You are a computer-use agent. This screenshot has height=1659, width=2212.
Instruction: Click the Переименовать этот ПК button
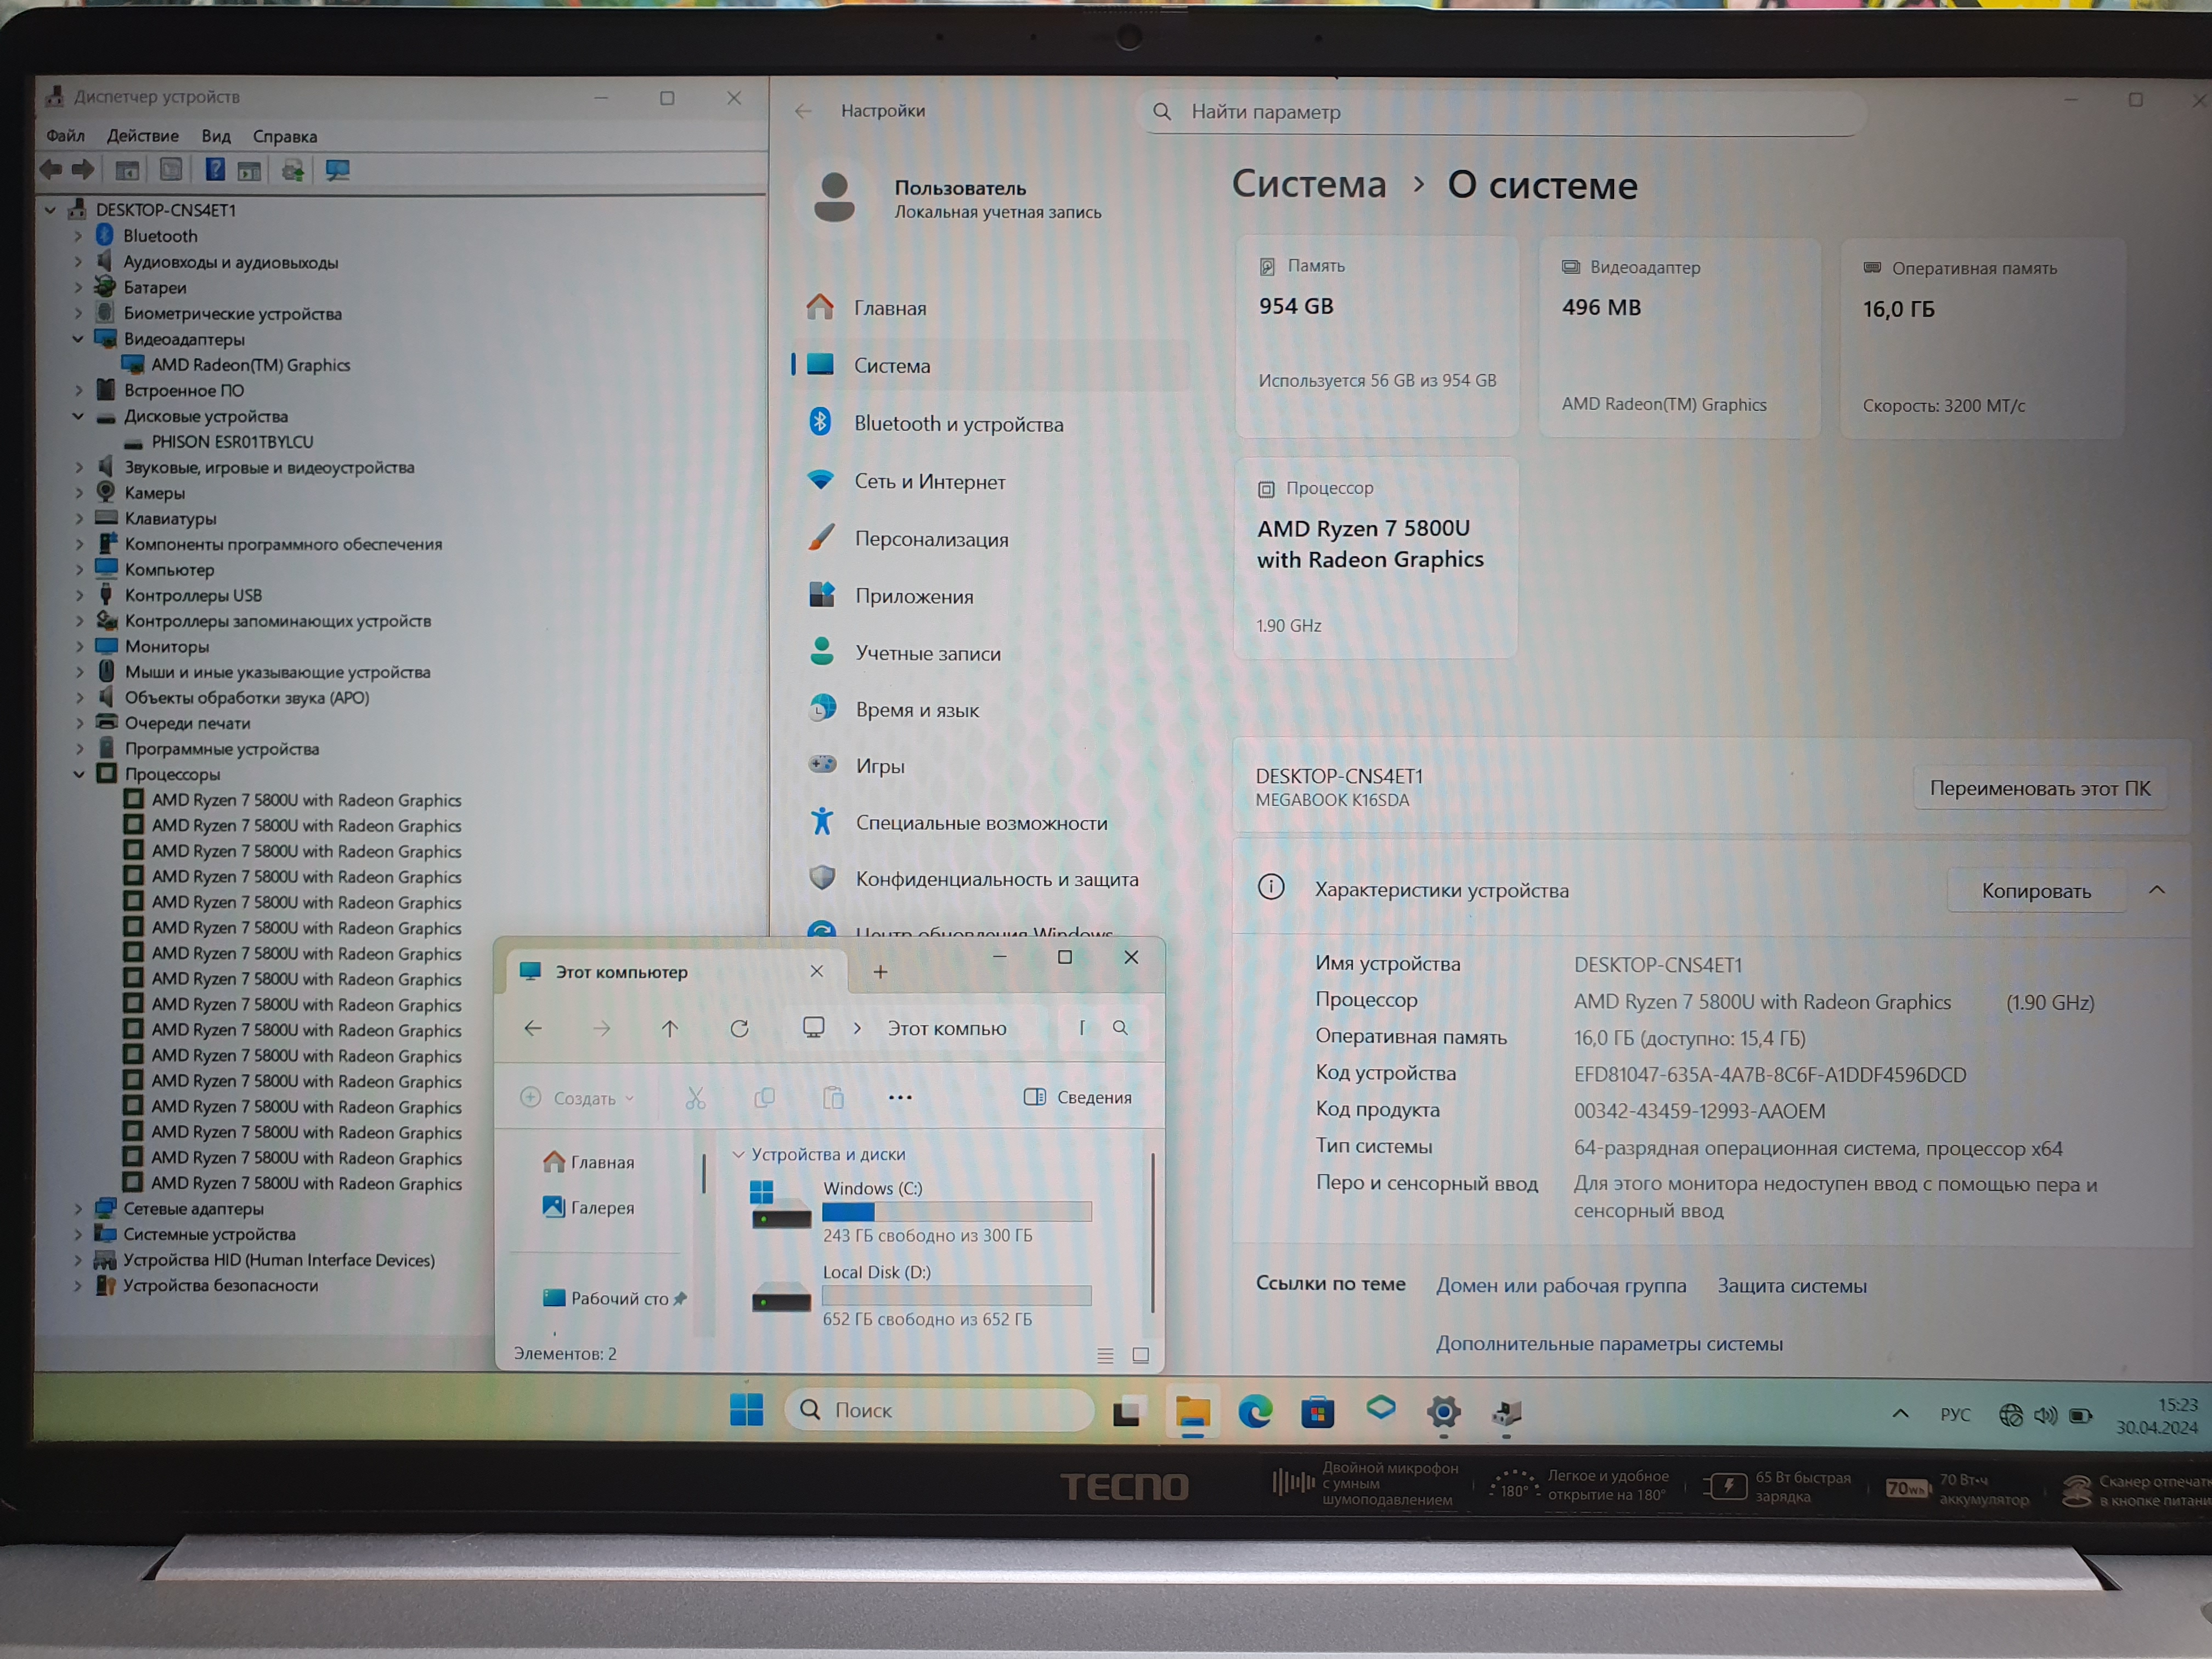2039,789
